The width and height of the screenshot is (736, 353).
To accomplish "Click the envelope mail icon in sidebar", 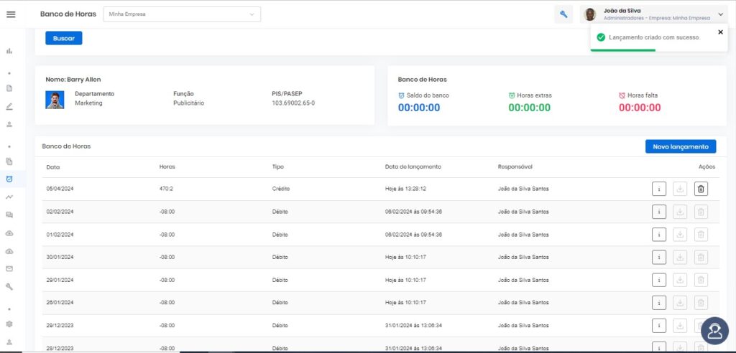I will 9,268.
